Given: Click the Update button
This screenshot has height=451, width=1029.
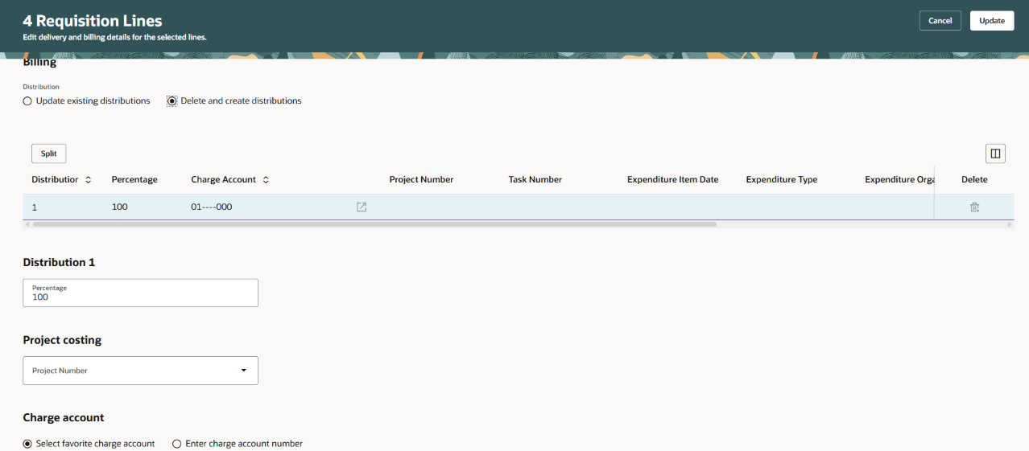Looking at the screenshot, I should [992, 21].
